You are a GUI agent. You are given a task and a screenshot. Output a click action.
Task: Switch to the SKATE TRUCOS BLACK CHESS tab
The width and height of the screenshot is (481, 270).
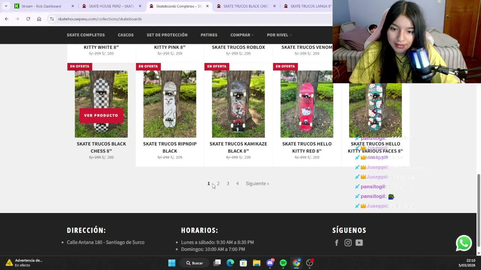[246, 6]
